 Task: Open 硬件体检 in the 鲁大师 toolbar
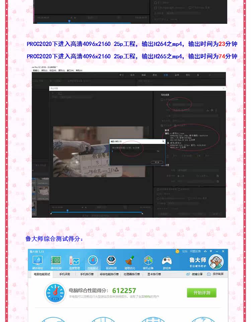click(x=37, y=263)
